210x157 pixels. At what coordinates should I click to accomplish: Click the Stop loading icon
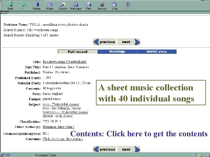pos(128,6)
